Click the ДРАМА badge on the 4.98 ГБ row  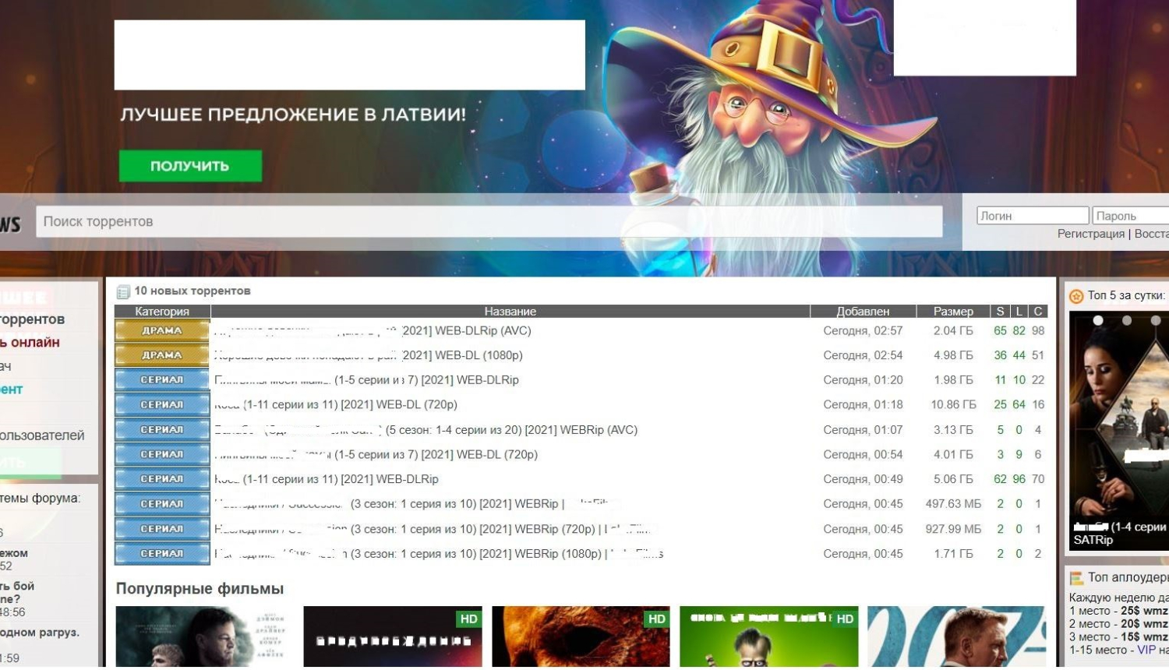point(162,355)
